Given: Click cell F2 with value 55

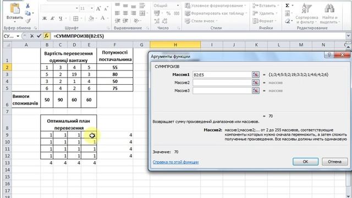Looking at the screenshot, I should click(115, 67).
